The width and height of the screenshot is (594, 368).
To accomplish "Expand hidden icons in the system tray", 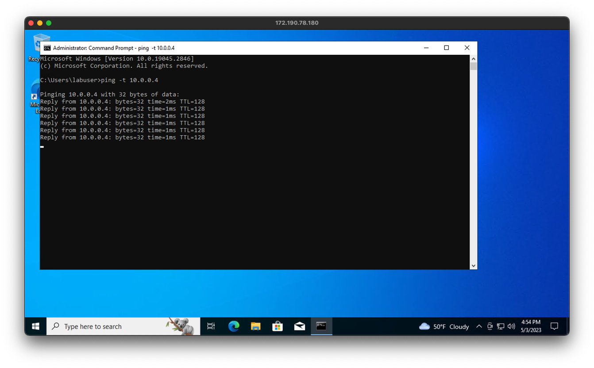I will coord(479,326).
